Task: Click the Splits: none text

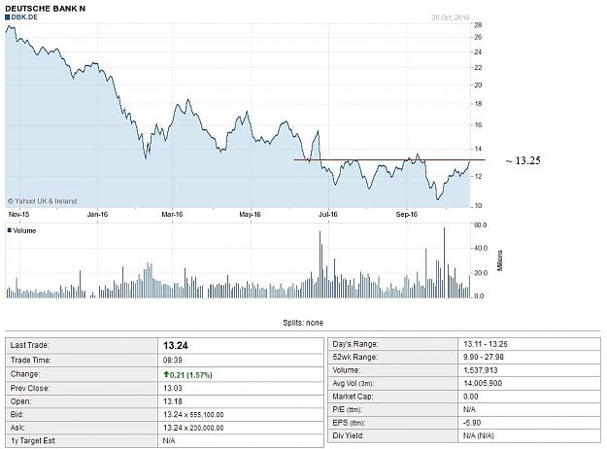Action: click(x=303, y=323)
